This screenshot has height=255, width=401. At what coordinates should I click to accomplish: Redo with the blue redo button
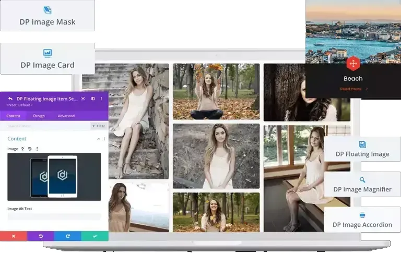tap(68, 236)
